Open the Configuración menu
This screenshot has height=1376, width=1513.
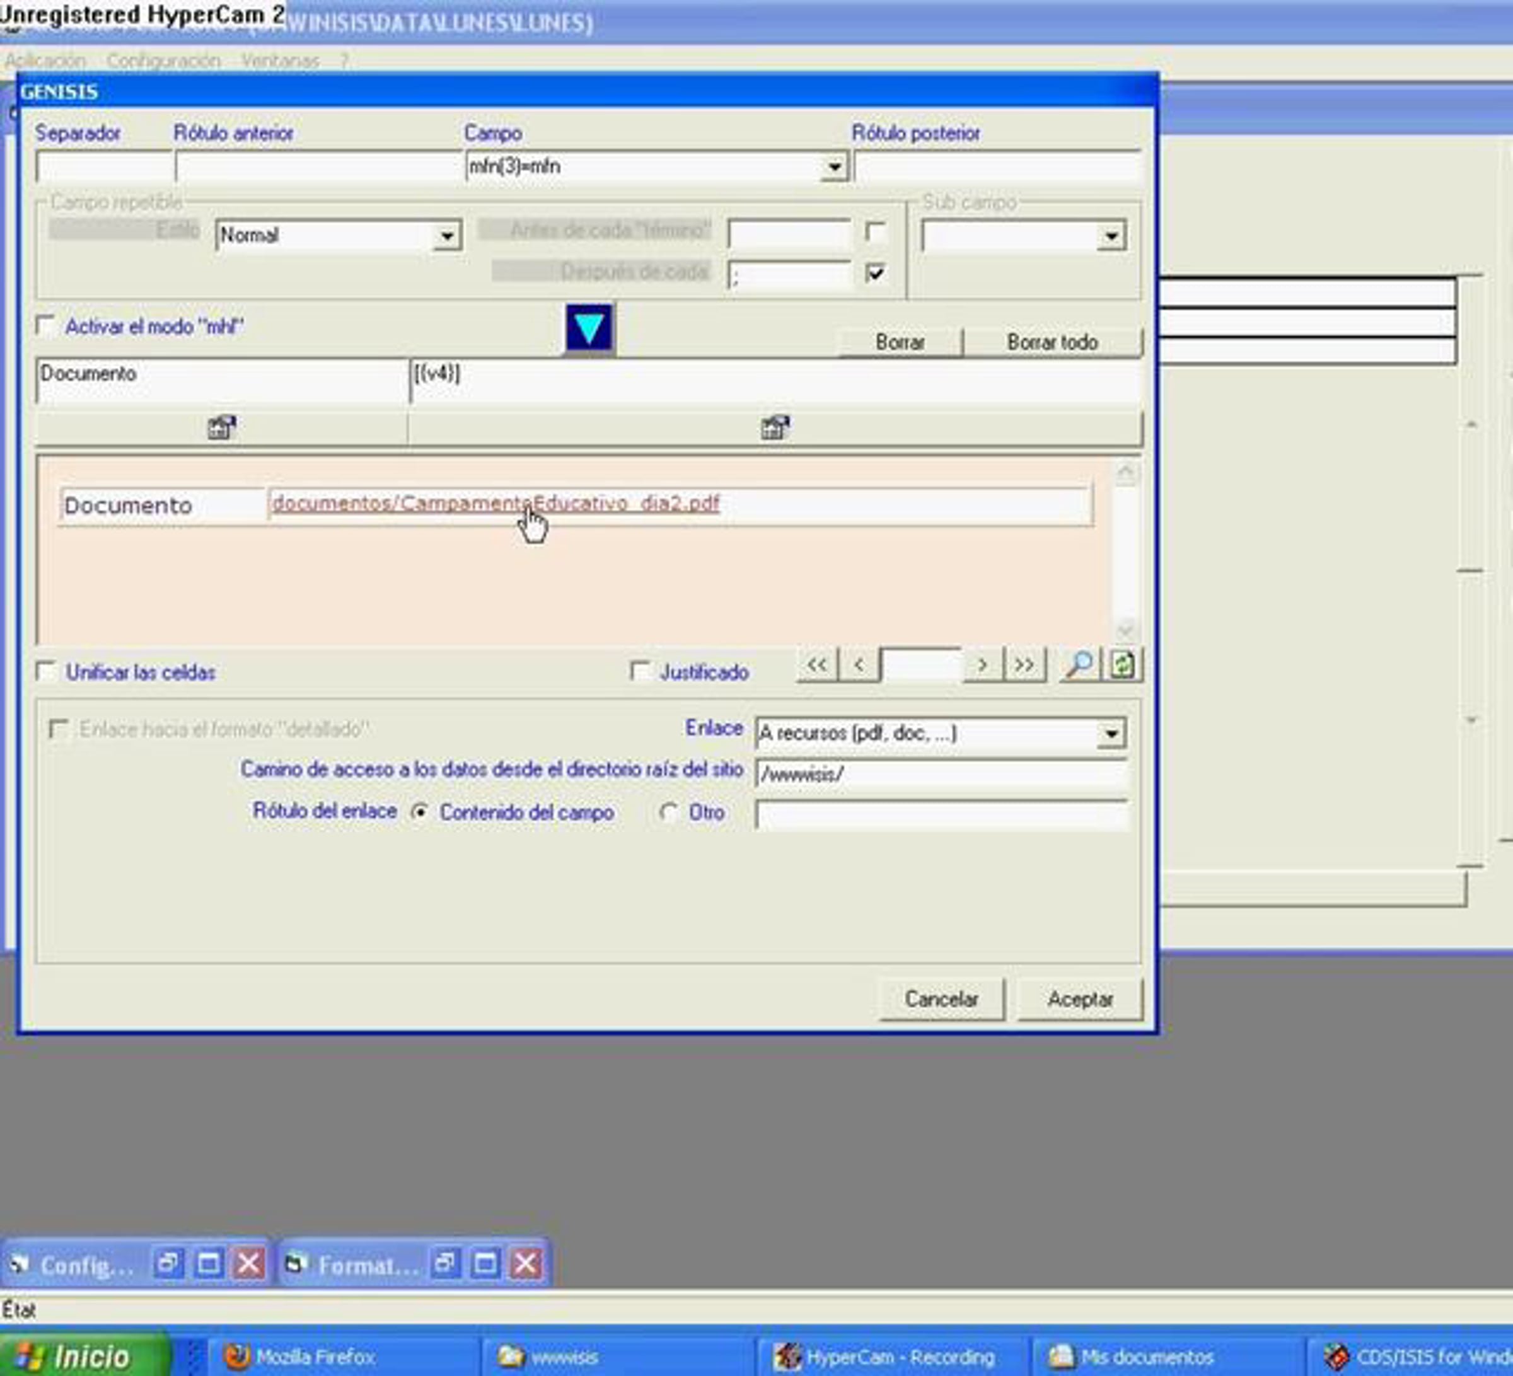point(164,60)
